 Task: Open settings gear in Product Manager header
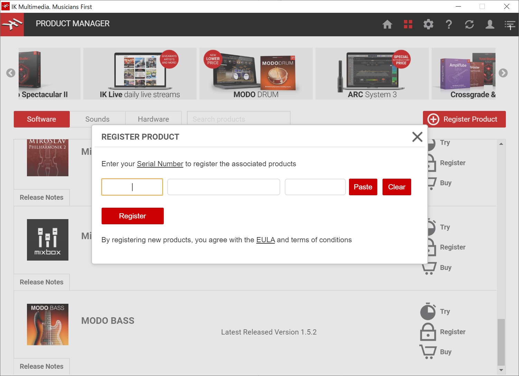click(x=428, y=24)
